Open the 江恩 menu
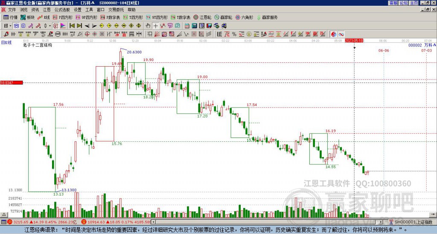 tap(47, 10)
